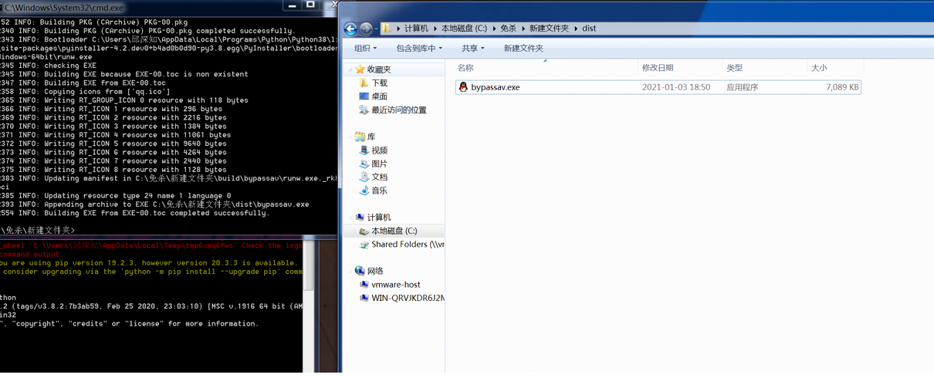Click 本地磁盘 (C:) in the breadcrumb
The width and height of the screenshot is (934, 378).
(x=464, y=29)
